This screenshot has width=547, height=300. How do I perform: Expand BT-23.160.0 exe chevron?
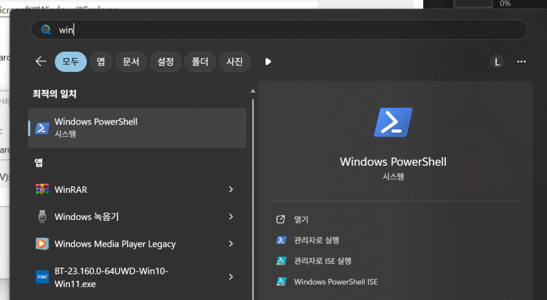coord(231,277)
